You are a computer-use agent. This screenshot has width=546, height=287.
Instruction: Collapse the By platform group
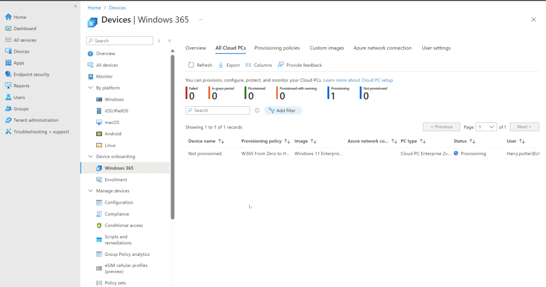(90, 88)
